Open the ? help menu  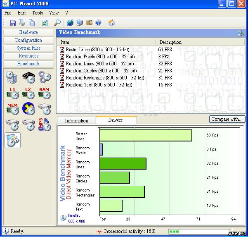(x=66, y=13)
